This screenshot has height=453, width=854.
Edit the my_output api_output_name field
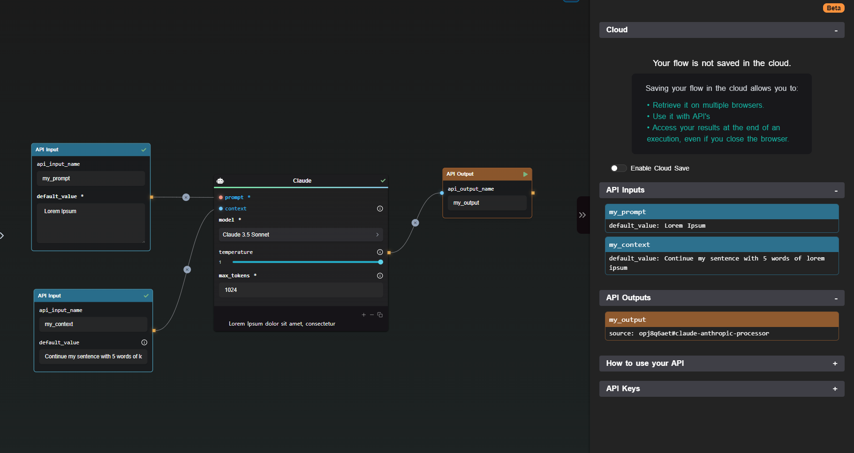(x=487, y=203)
